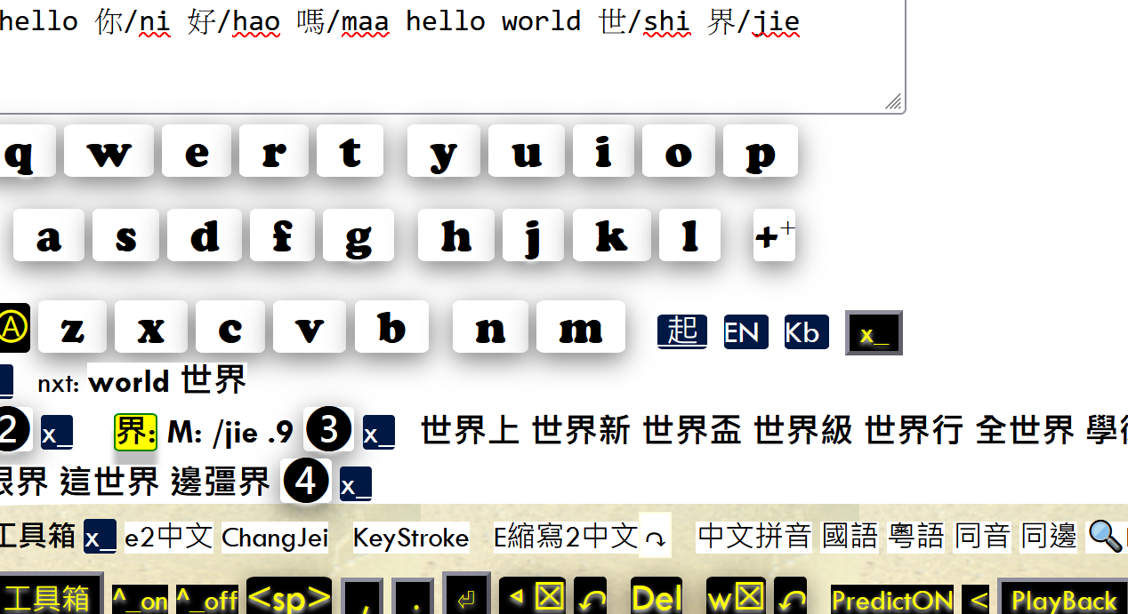Toggle PredictON word prediction

pyautogui.click(x=891, y=601)
